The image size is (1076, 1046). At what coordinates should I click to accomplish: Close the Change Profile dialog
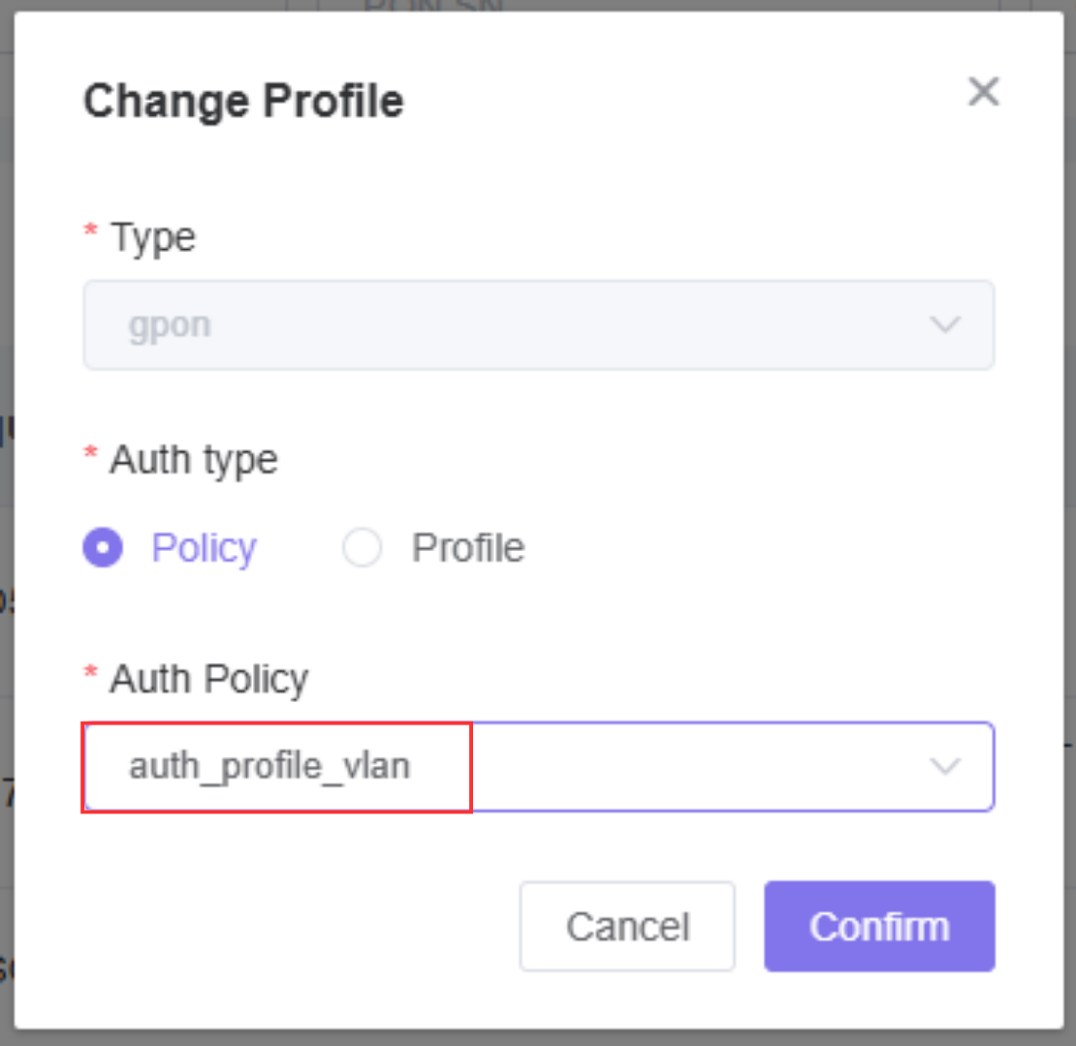click(x=983, y=92)
